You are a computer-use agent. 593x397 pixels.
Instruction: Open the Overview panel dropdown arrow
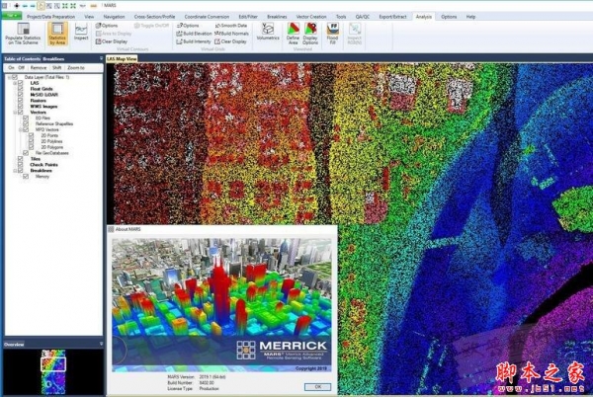[101, 344]
